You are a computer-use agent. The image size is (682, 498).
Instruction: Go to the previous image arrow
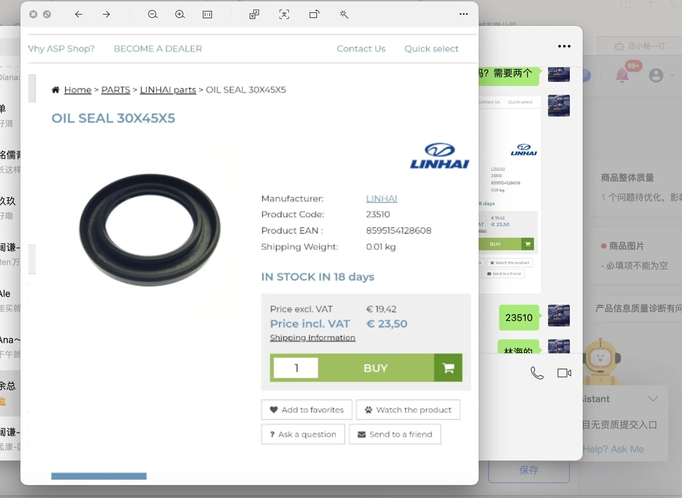79,14
